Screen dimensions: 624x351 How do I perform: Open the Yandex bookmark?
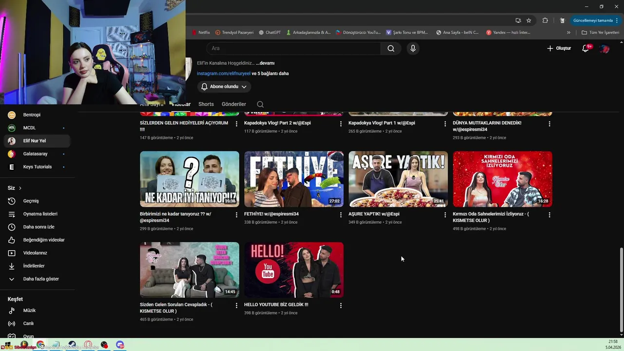(x=508, y=33)
